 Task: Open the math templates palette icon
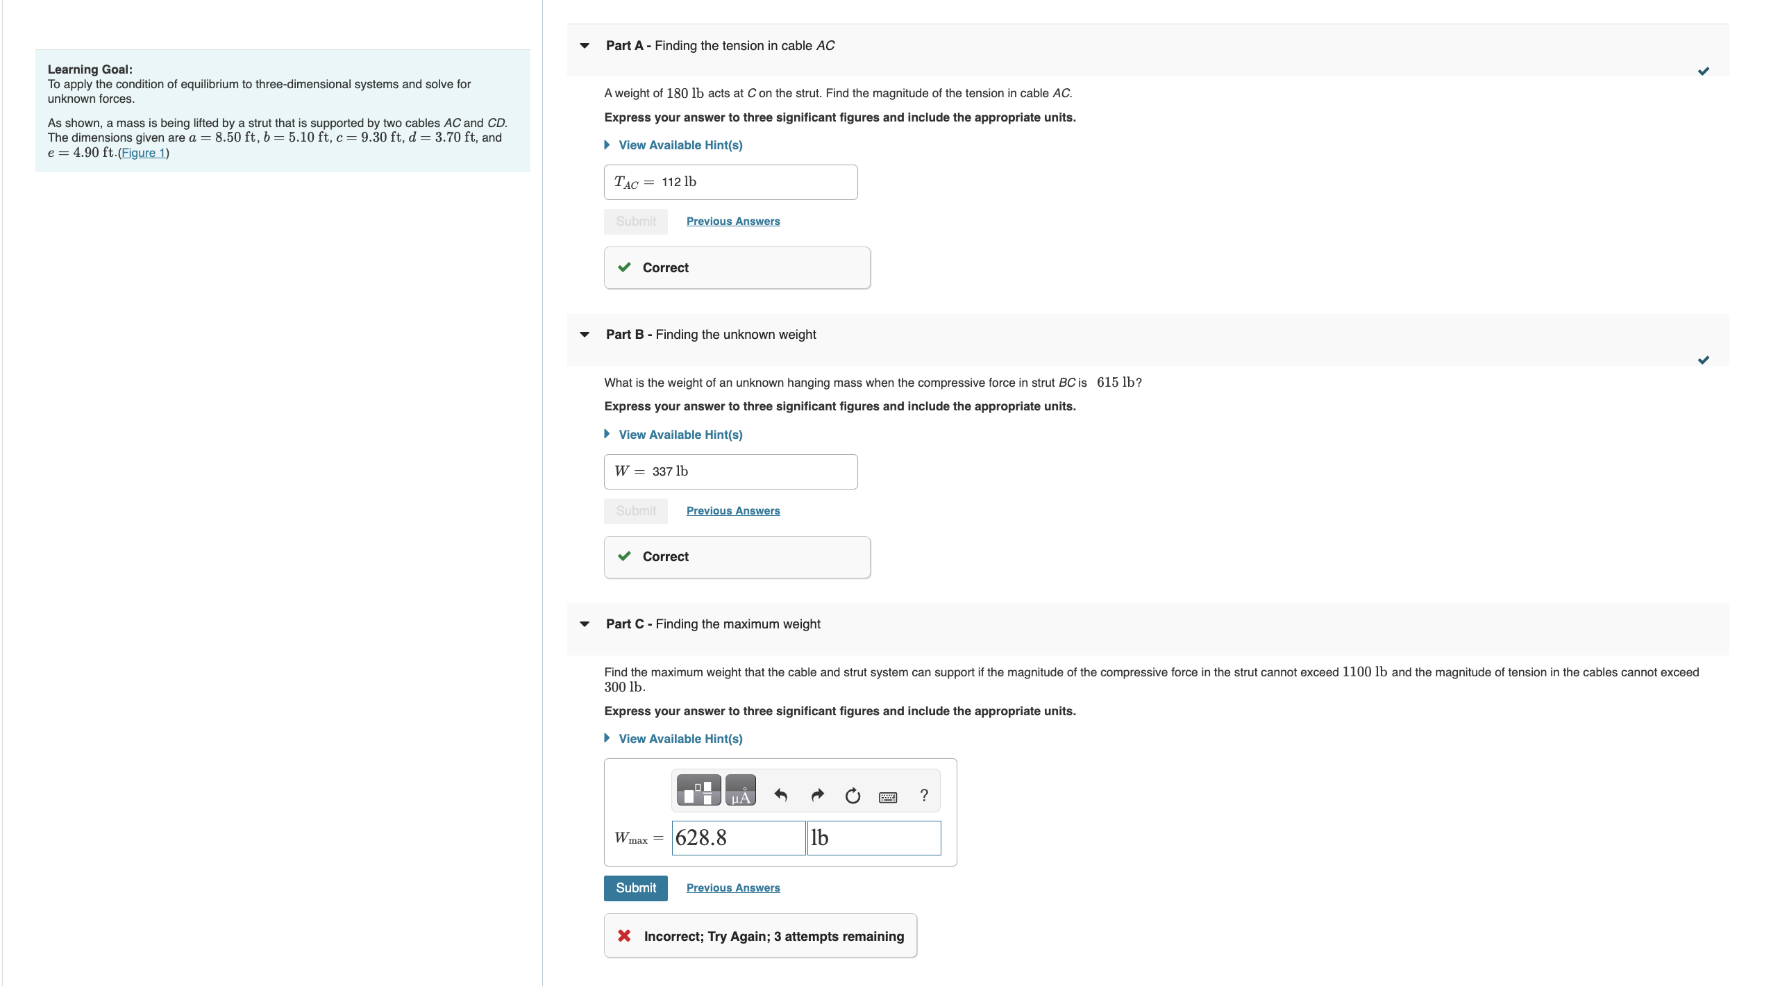[698, 790]
